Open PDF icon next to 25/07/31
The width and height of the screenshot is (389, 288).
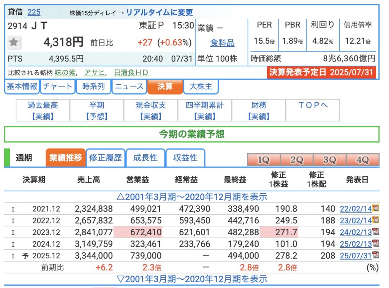pos(376,255)
